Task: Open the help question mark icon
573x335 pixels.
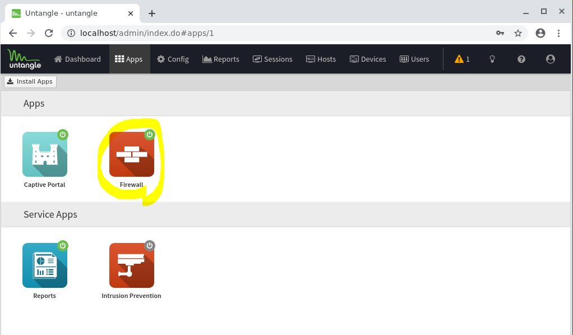Action: coord(521,59)
